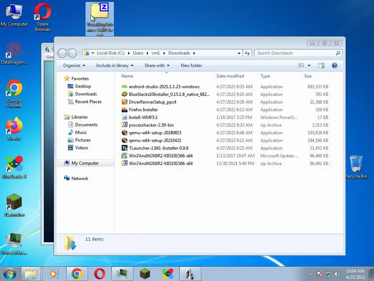Select the TLauncher-2.841-Installer-0.9.9 file
The image size is (374, 281).
click(x=159, y=148)
